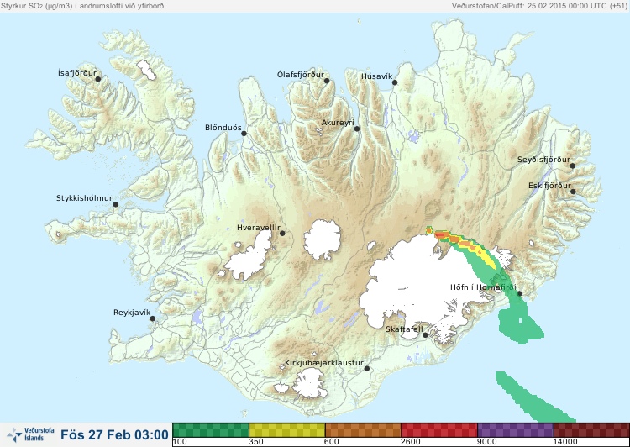Click the green 100 legend swatch
This screenshot has height=447, width=630.
coord(211,430)
